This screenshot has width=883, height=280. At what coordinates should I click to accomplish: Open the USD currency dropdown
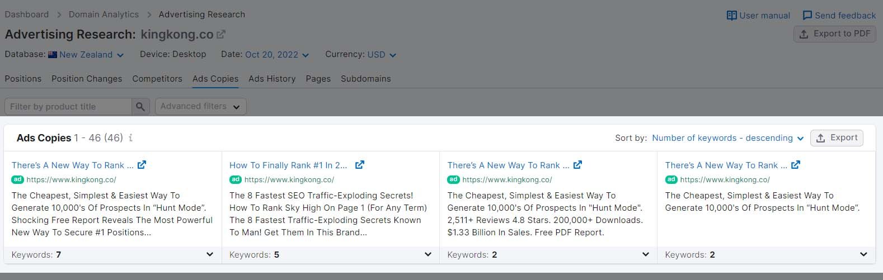(x=382, y=55)
